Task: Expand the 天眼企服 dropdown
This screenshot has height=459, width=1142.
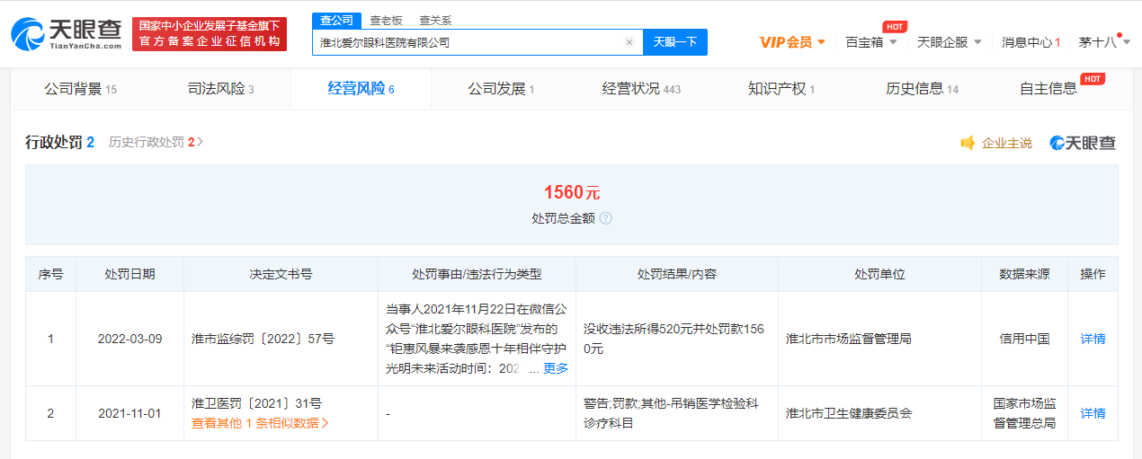Action: [949, 42]
